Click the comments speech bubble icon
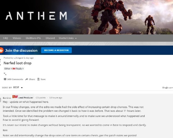The width and height of the screenshot is (173, 138). [x=5, y=79]
